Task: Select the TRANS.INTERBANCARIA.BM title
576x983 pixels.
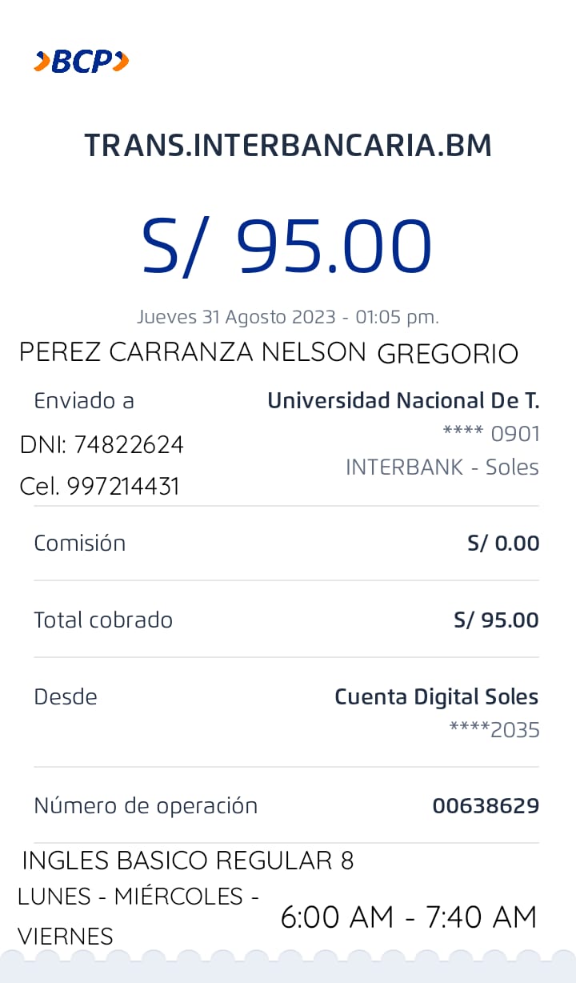Action: click(x=288, y=146)
